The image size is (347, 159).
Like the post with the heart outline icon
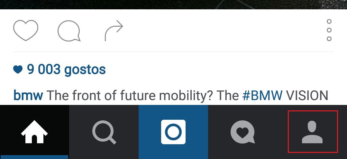(x=26, y=30)
